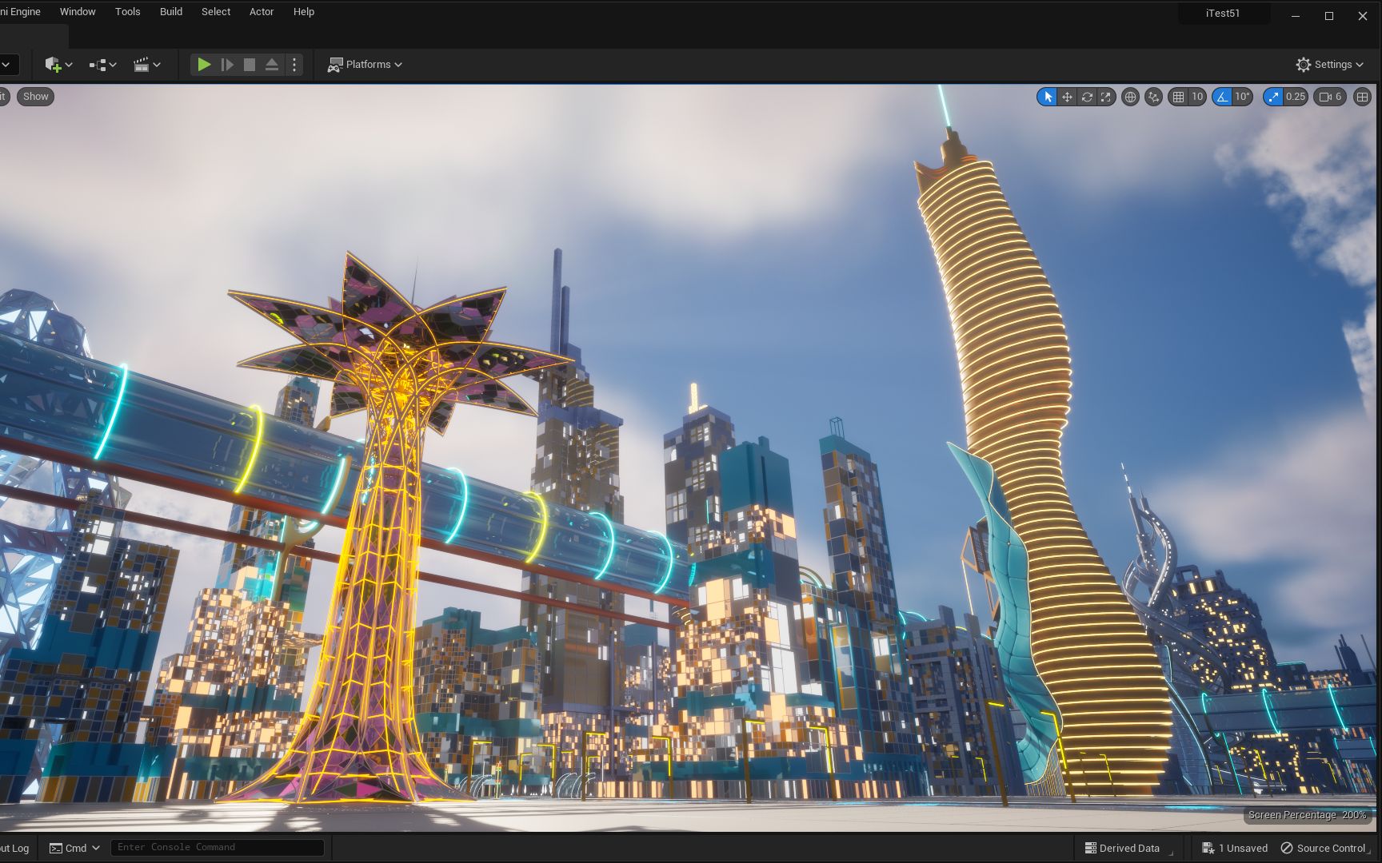Click the Blueprints toolbar icon
Image resolution: width=1382 pixels, height=863 pixels.
(98, 65)
